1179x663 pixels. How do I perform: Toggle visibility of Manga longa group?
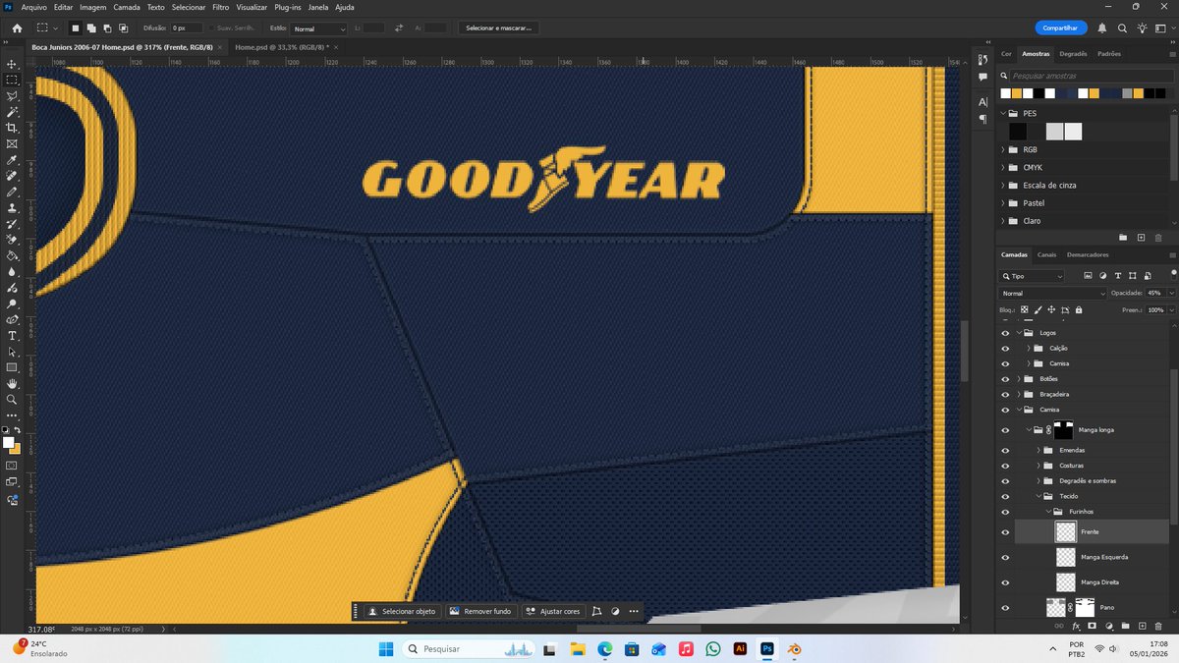[x=1004, y=430]
